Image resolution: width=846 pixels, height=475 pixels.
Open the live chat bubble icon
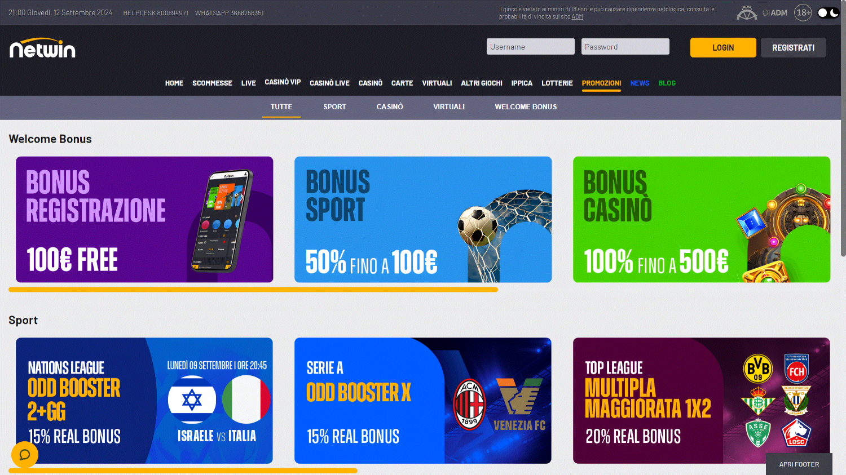[25, 455]
